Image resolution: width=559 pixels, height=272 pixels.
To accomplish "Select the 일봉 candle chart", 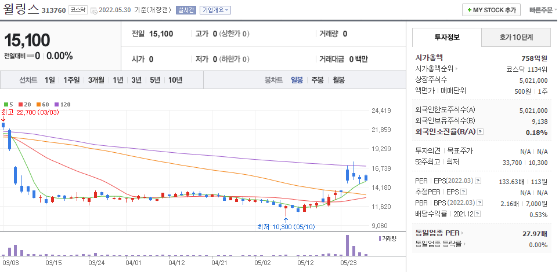I will tap(297, 80).
